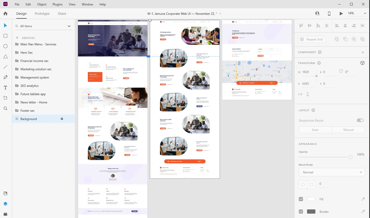The height and width of the screenshot is (218, 370).
Task: Click the 3D transforms cube icon
Action: point(362,63)
